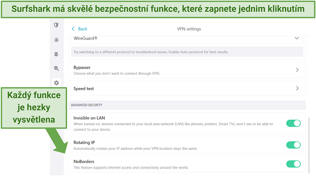Open the Search magnifier icon in sidebar
The image size is (316, 176).
[56, 68]
